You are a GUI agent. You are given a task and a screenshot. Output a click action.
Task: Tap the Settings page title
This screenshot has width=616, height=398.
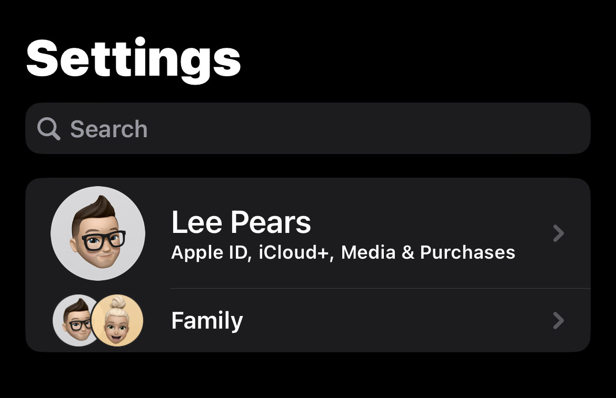point(133,59)
